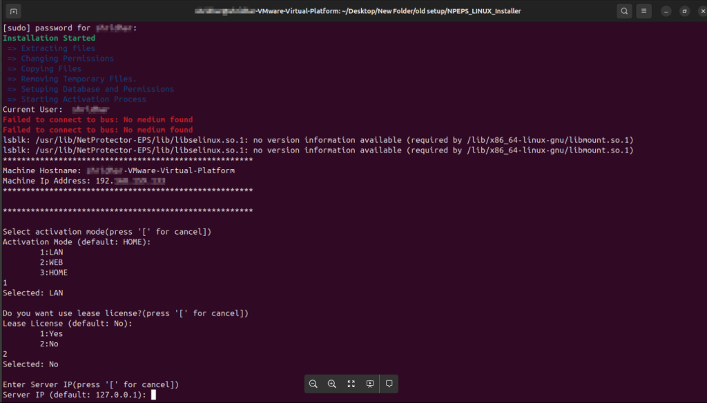Close the terminal window
707x403 pixels.
click(x=701, y=11)
